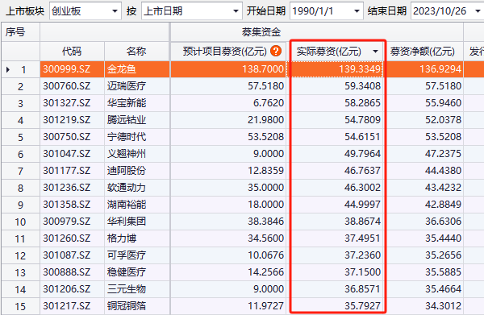Image resolution: width=484 pixels, height=315 pixels.
Task: Select the 格力博 name cell
Action: click(x=137, y=238)
